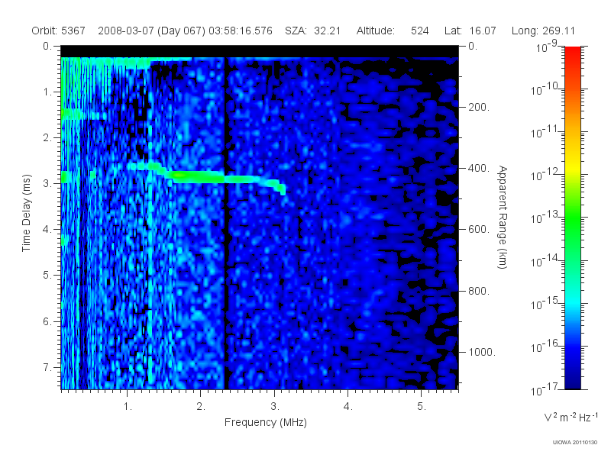Click the V² m⁻² Hz⁻¹ units label
This screenshot has width=611, height=458.
click(571, 417)
